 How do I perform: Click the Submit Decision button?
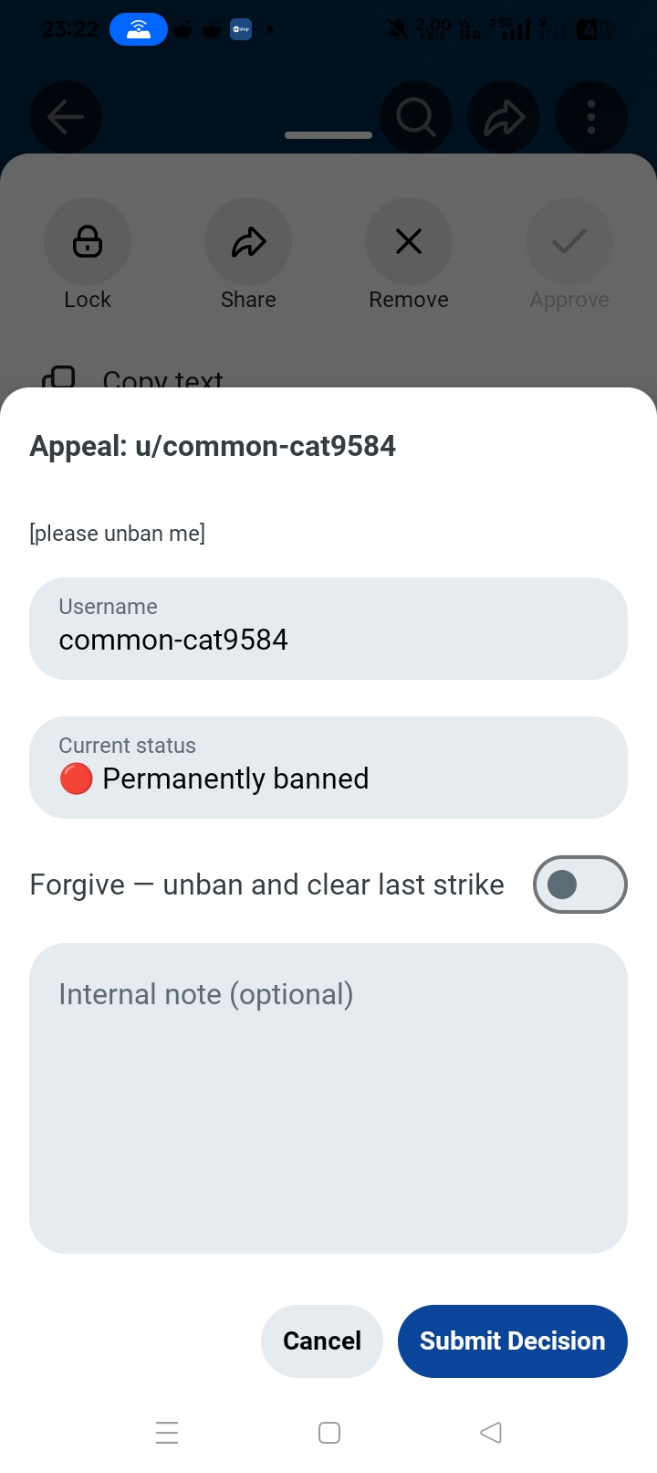pyautogui.click(x=513, y=1341)
